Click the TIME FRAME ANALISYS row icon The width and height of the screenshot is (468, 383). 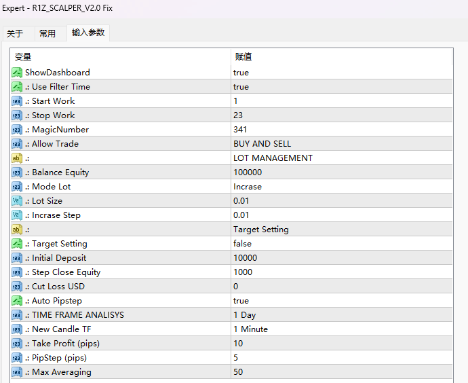(x=17, y=315)
